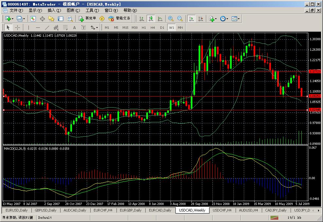
Task: Choose the vertical line drawing tool
Action: tap(28, 28)
